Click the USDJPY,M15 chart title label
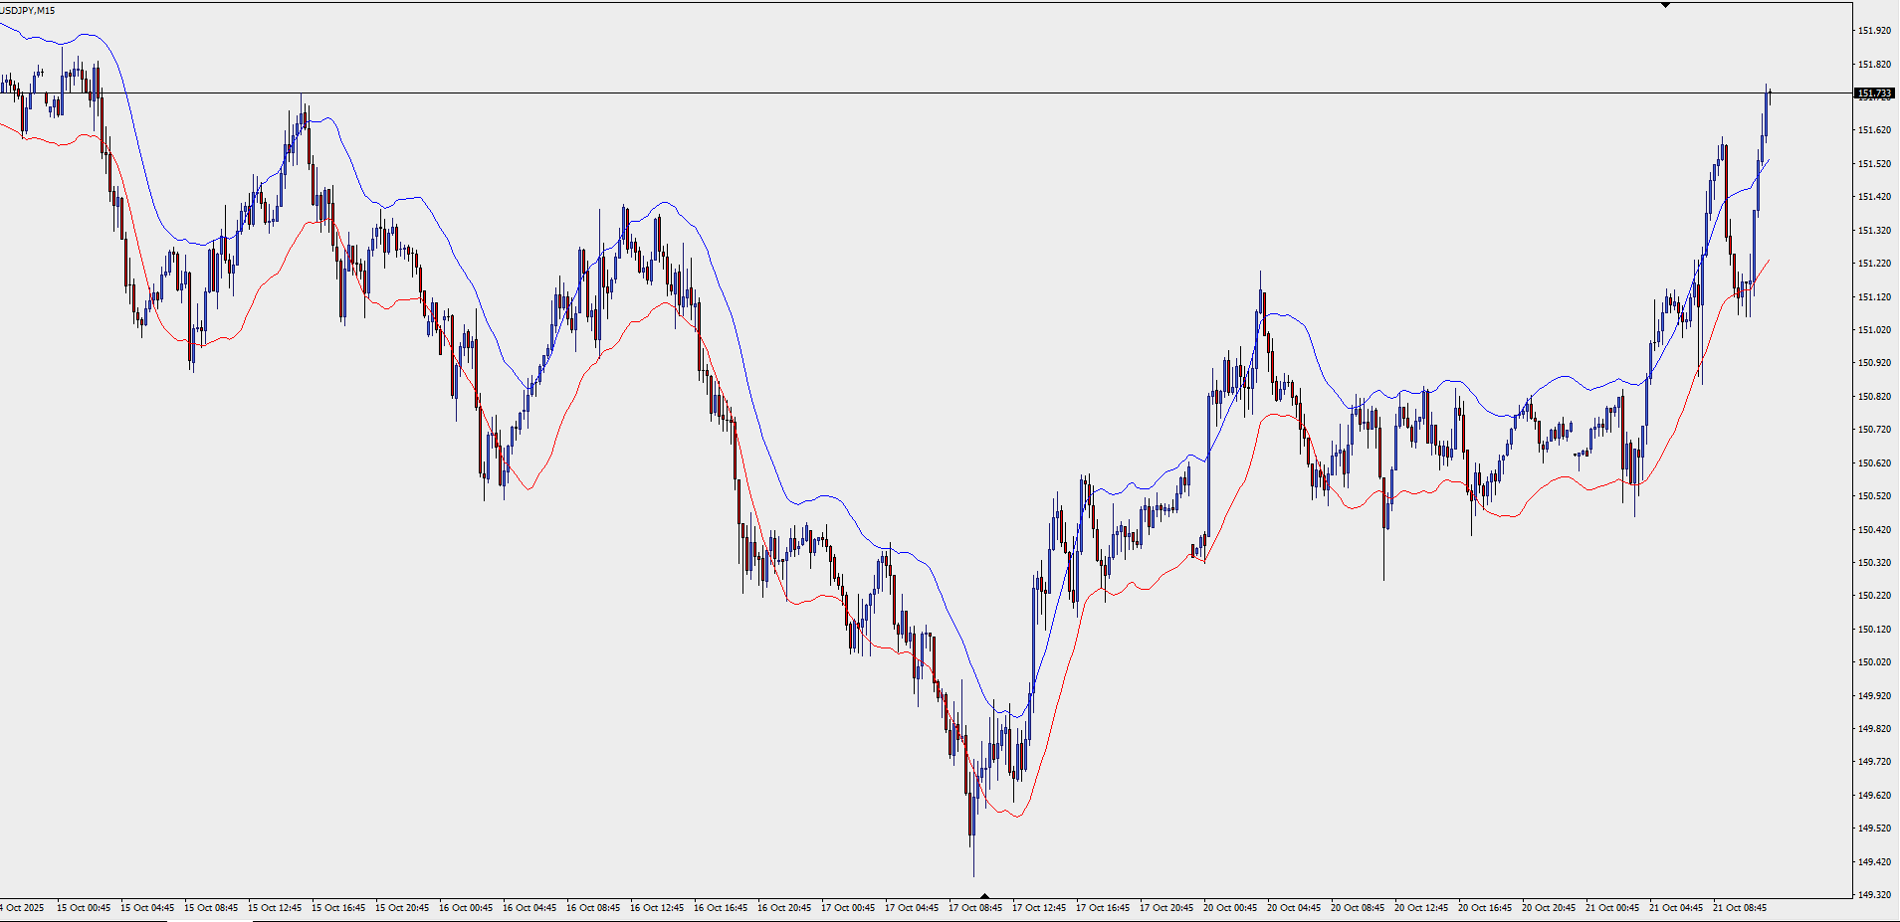Viewport: 1900px width, 922px height. point(28,11)
